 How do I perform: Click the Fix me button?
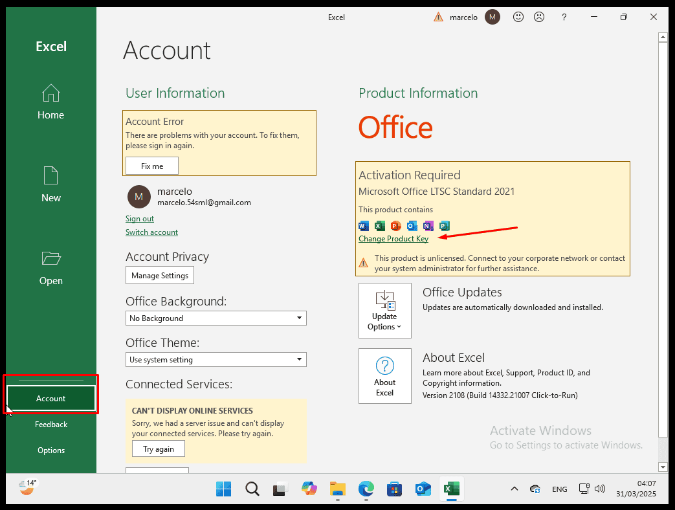(x=152, y=166)
